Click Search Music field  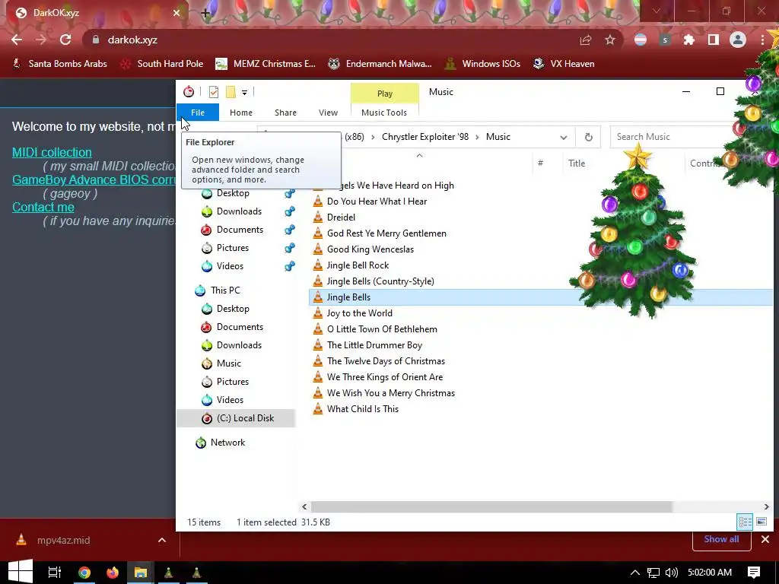click(671, 137)
